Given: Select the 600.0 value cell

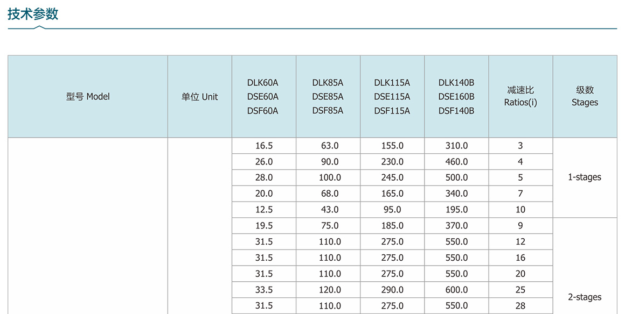Looking at the screenshot, I should point(456,290).
